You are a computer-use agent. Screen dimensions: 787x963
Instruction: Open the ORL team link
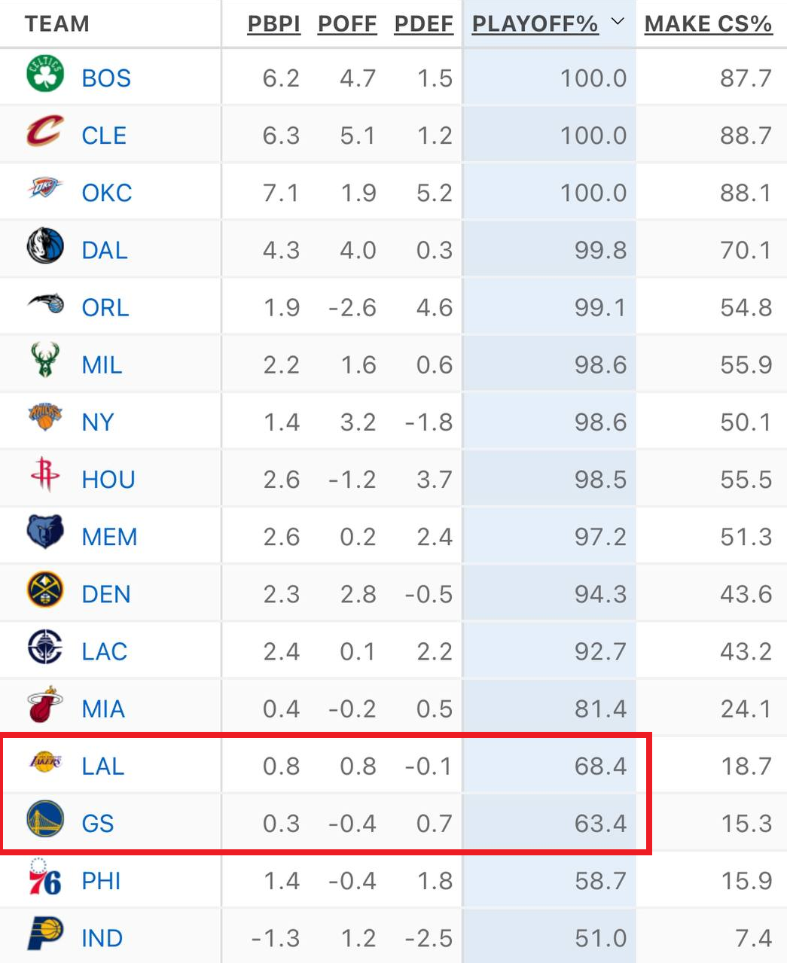point(105,308)
